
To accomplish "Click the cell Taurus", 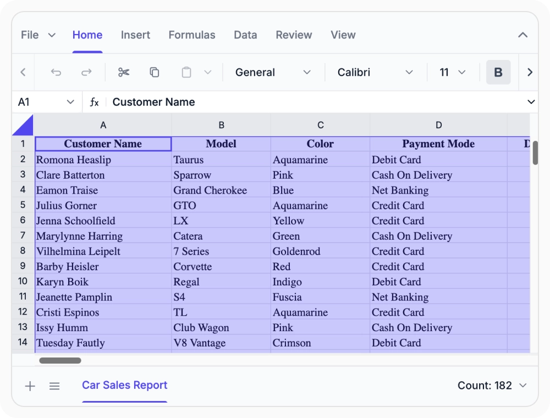I will click(221, 159).
